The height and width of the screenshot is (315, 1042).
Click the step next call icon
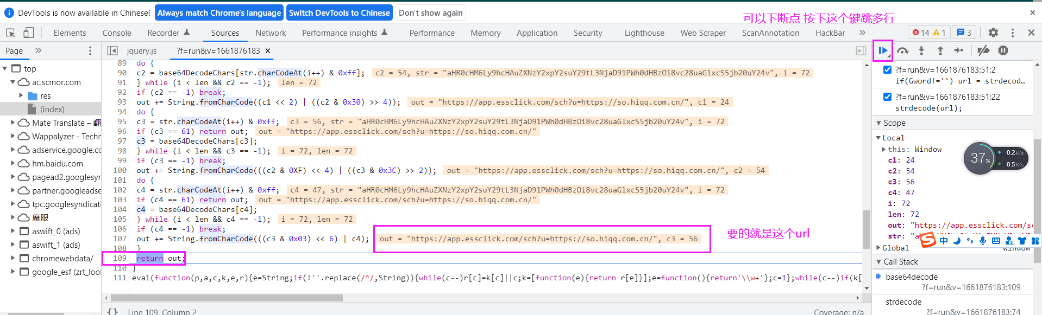(959, 50)
